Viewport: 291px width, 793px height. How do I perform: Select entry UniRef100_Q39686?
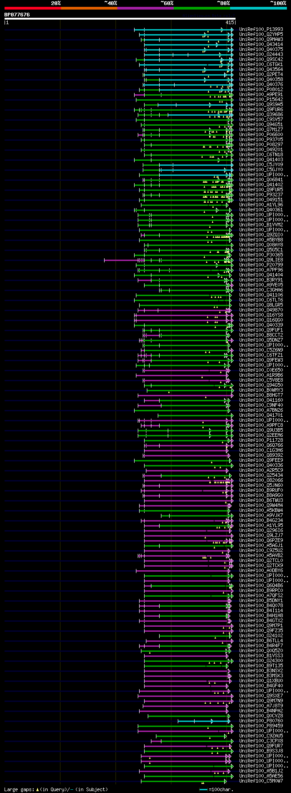click(261, 115)
